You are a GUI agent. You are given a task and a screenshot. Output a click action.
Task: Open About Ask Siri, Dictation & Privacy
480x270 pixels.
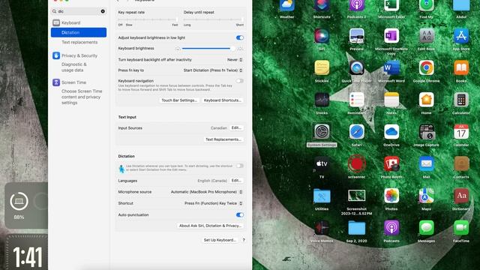pyautogui.click(x=210, y=226)
